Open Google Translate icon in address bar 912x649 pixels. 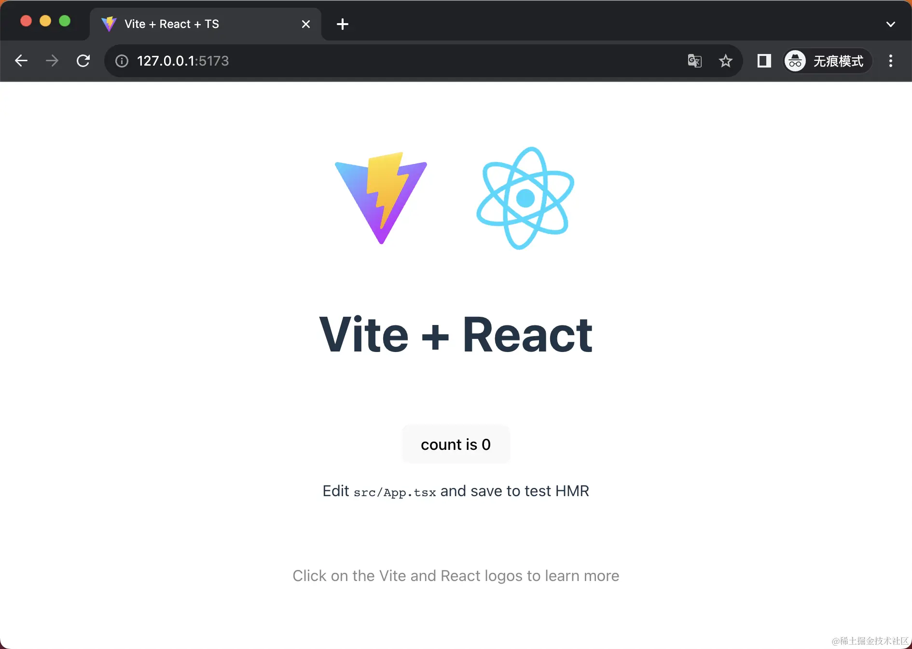(x=694, y=61)
